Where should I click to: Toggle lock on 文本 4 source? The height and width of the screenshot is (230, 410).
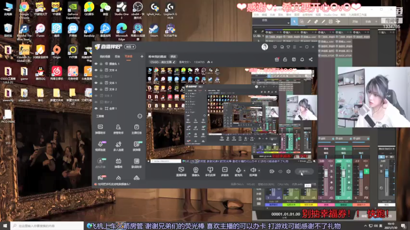click(x=101, y=70)
